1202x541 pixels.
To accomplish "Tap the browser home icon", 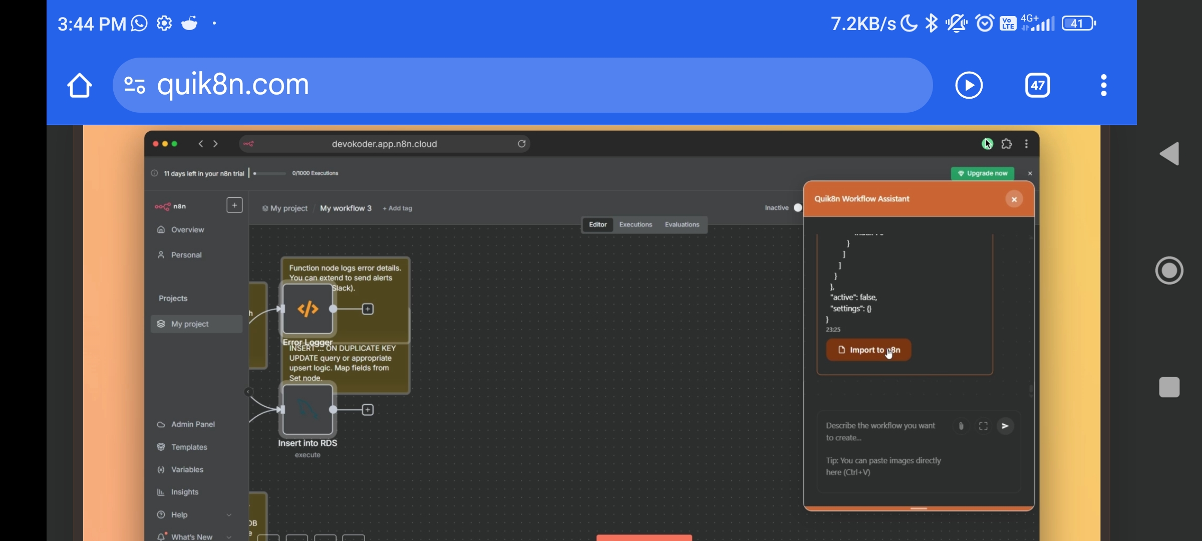I will click(x=80, y=85).
